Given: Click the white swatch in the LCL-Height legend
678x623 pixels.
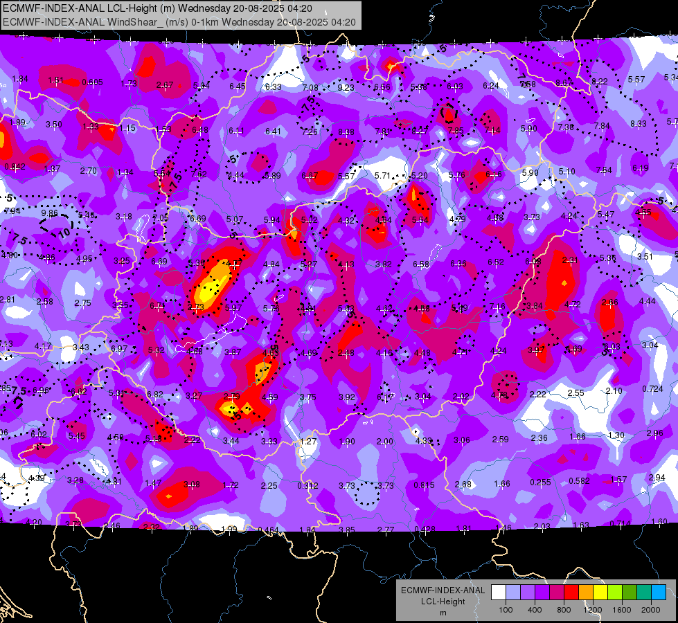Looking at the screenshot, I should [499, 593].
